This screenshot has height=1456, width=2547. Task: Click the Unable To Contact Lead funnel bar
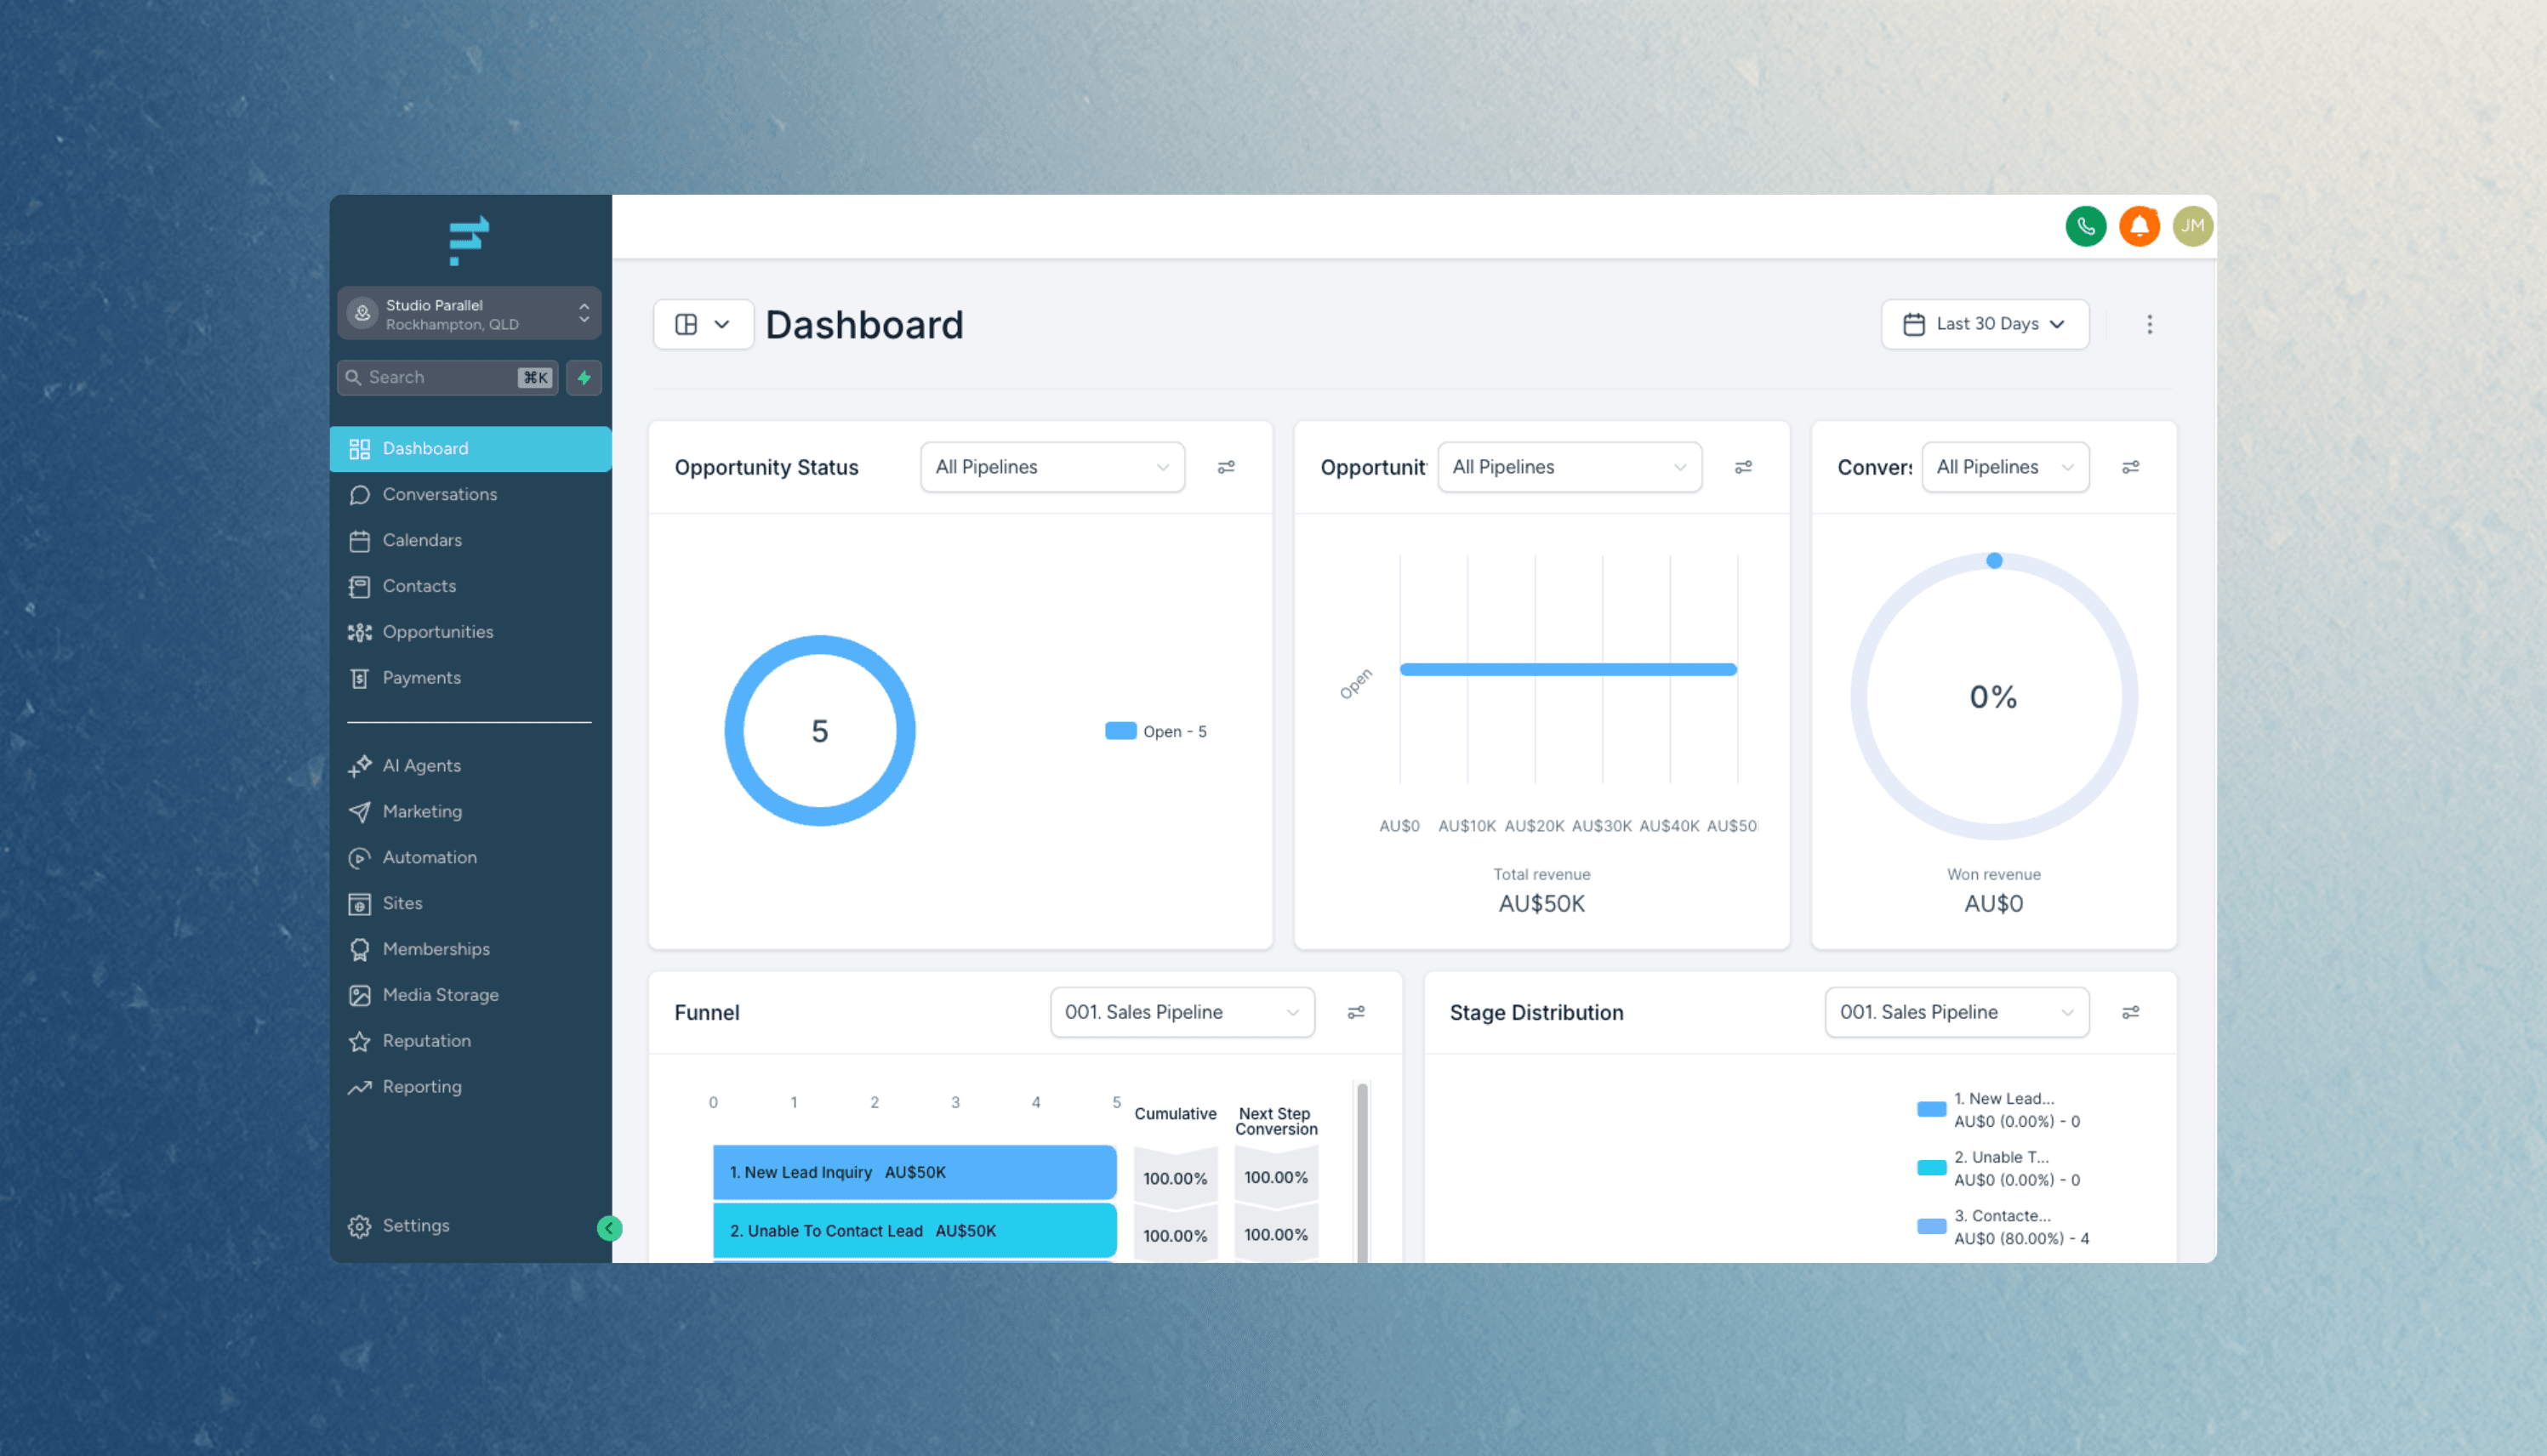click(x=914, y=1231)
